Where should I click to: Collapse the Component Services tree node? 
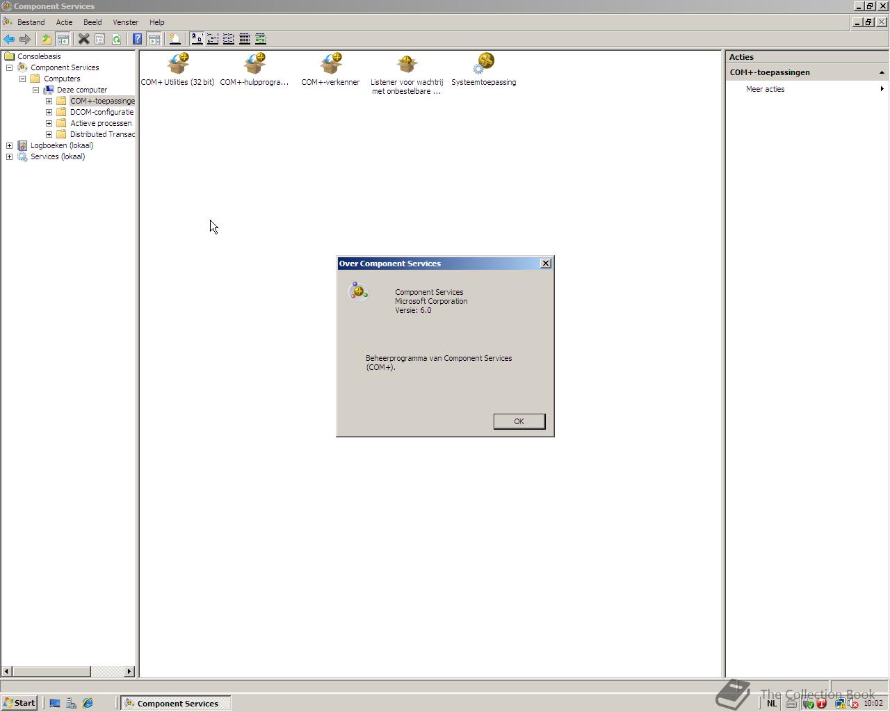pyautogui.click(x=10, y=67)
